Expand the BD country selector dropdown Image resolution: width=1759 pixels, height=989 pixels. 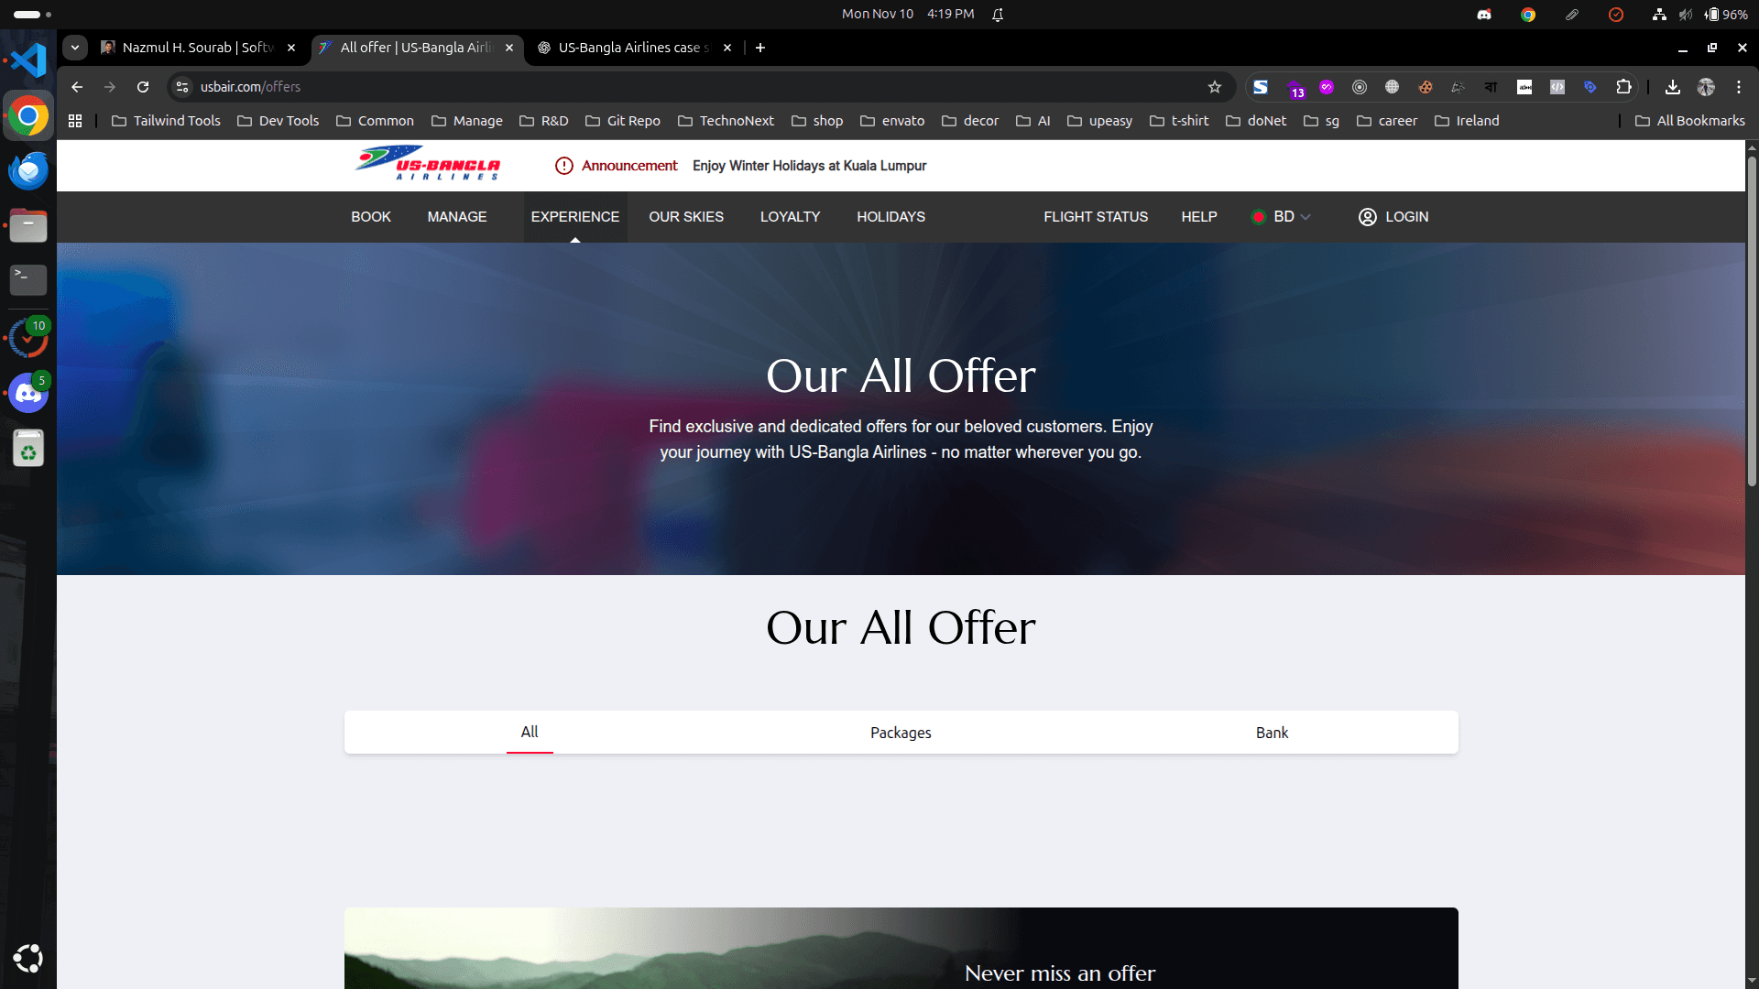[1281, 217]
